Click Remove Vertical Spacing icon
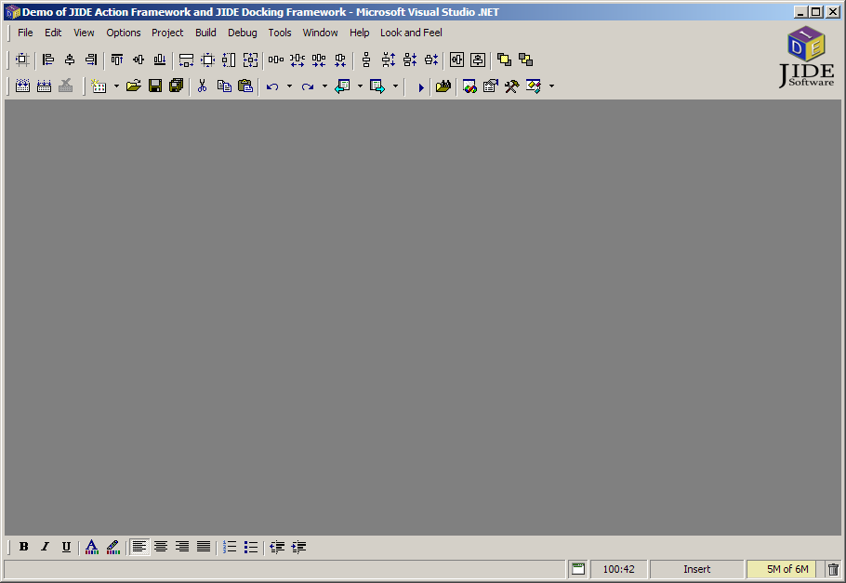Image resolution: width=846 pixels, height=583 pixels. tap(431, 60)
